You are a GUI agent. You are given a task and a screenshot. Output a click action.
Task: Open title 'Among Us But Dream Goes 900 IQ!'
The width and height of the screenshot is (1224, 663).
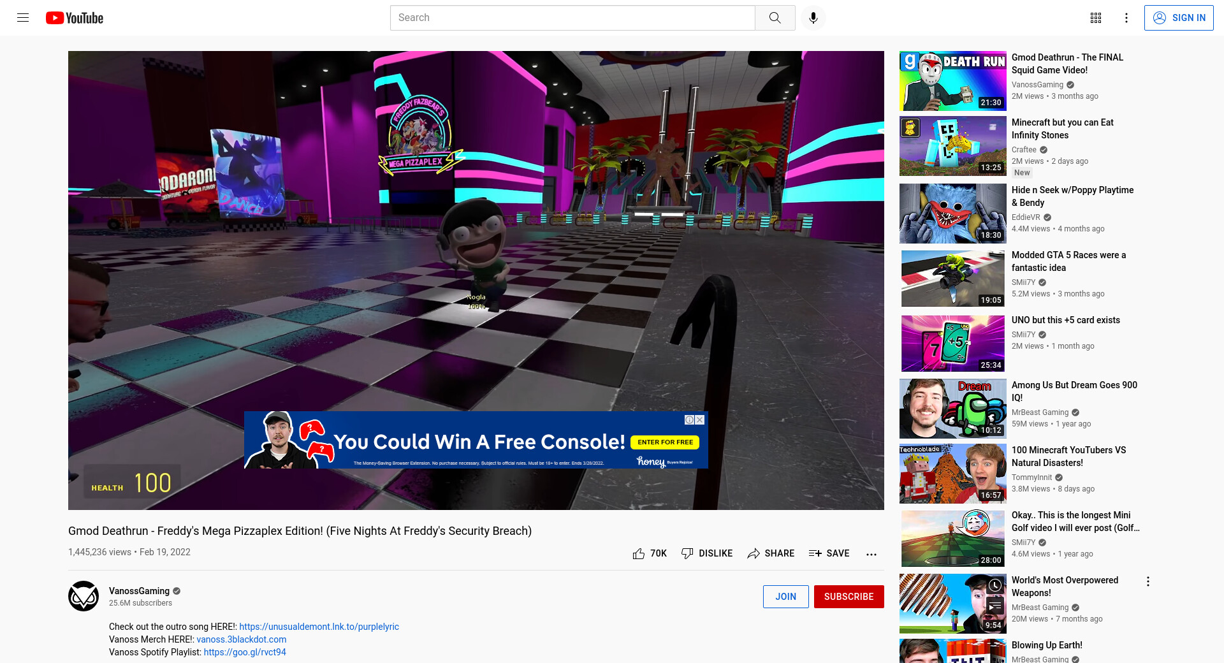(x=1074, y=391)
